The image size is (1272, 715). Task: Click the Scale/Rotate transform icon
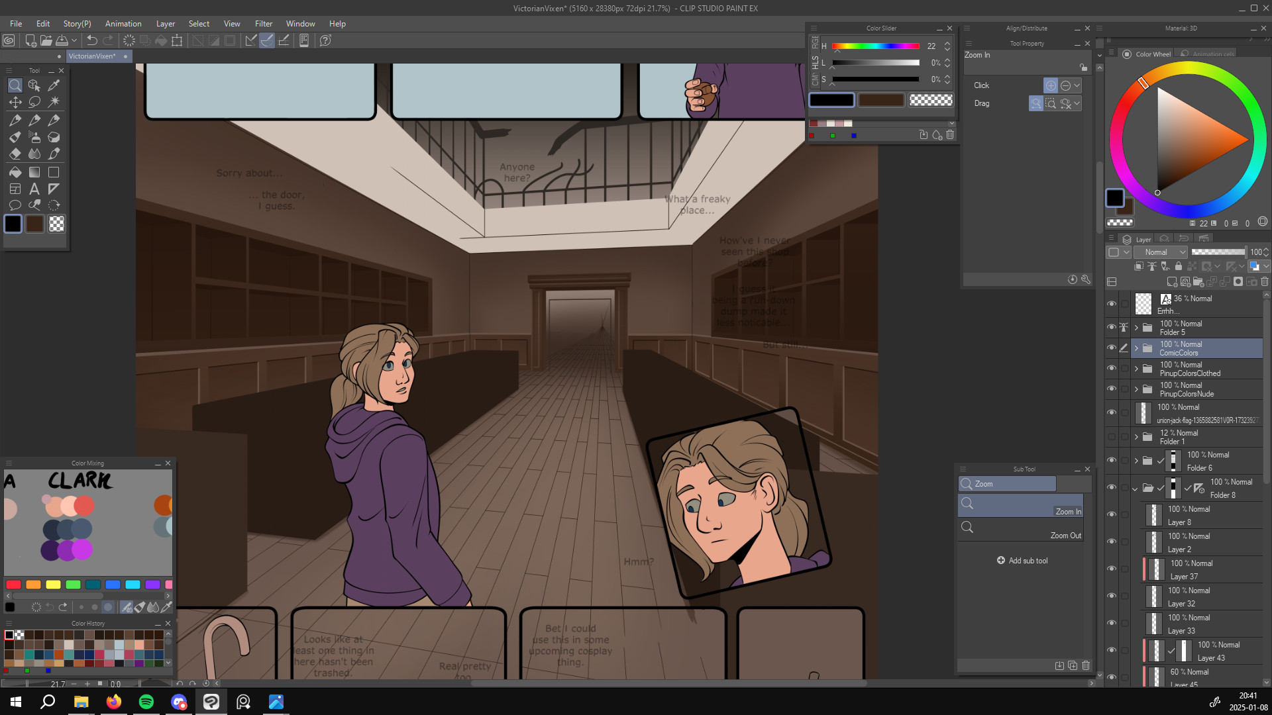click(x=177, y=40)
